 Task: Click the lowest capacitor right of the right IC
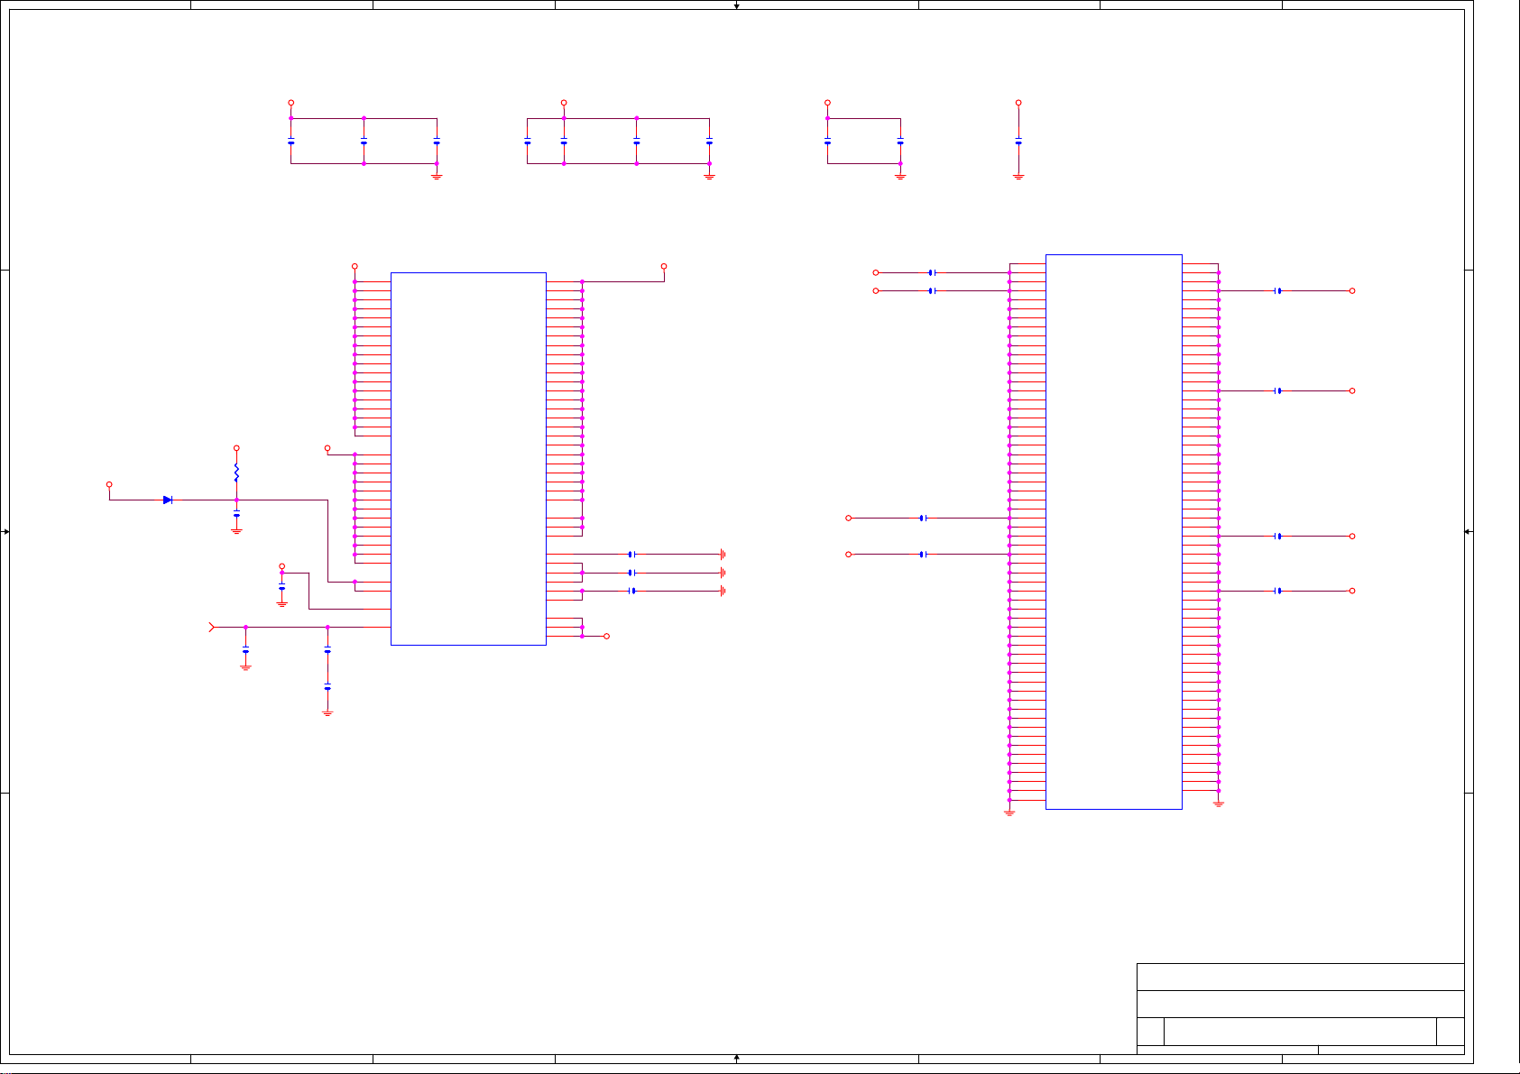click(1278, 591)
